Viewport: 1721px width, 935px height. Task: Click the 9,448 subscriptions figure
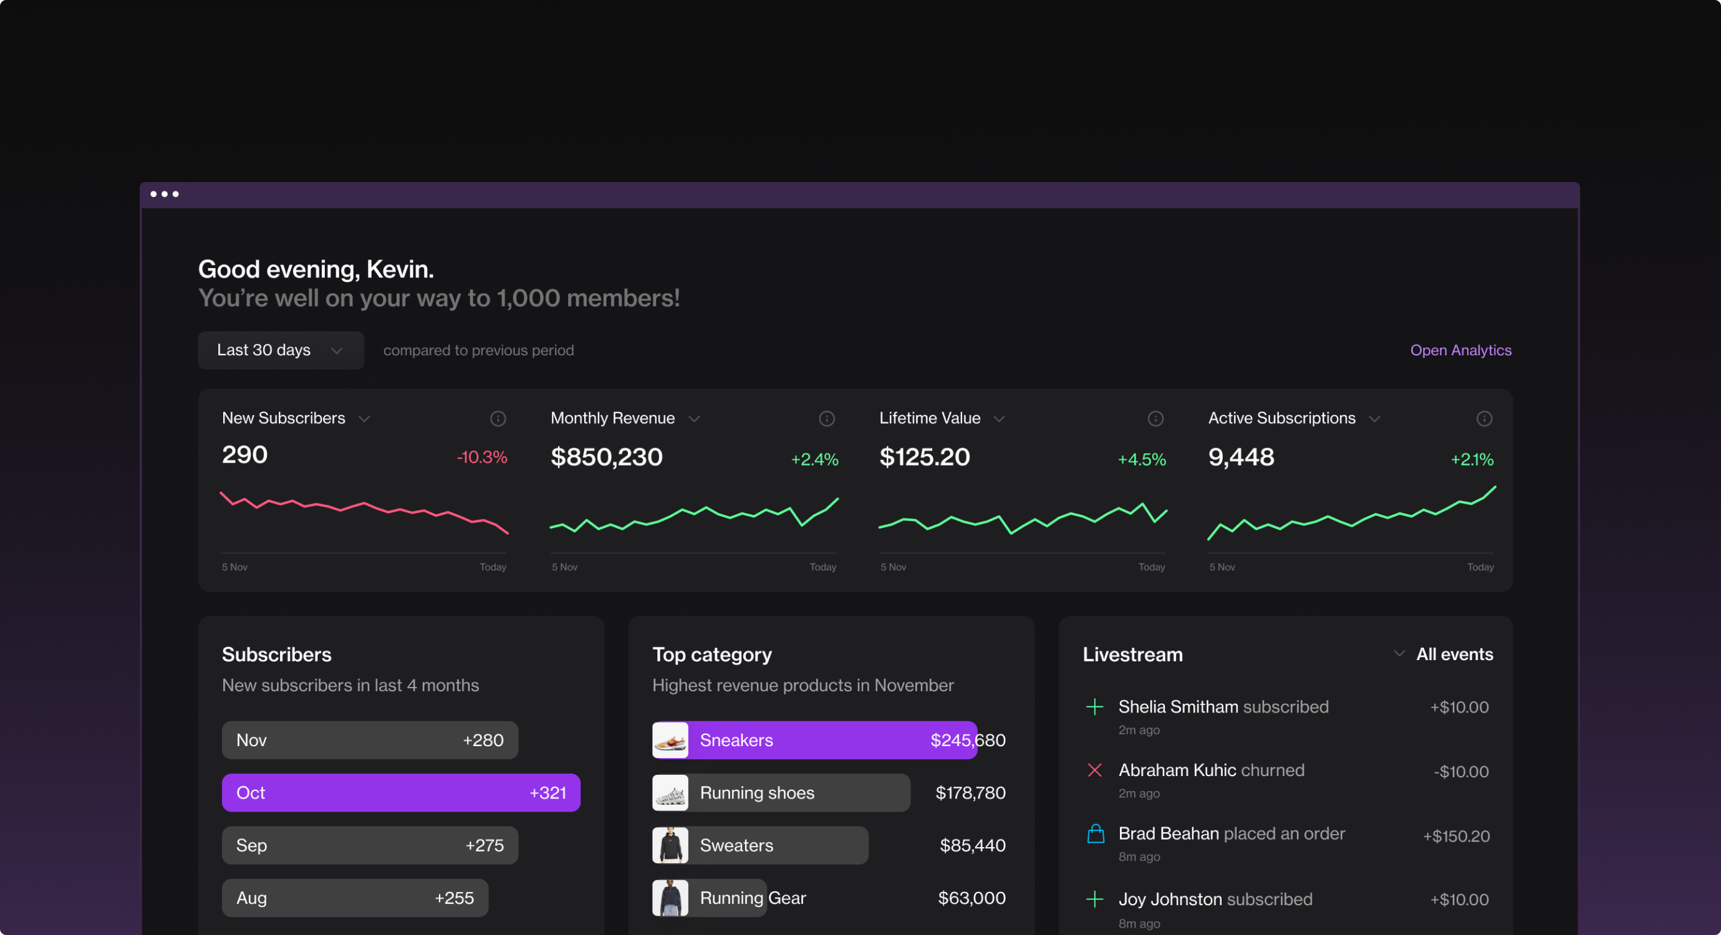pos(1241,458)
